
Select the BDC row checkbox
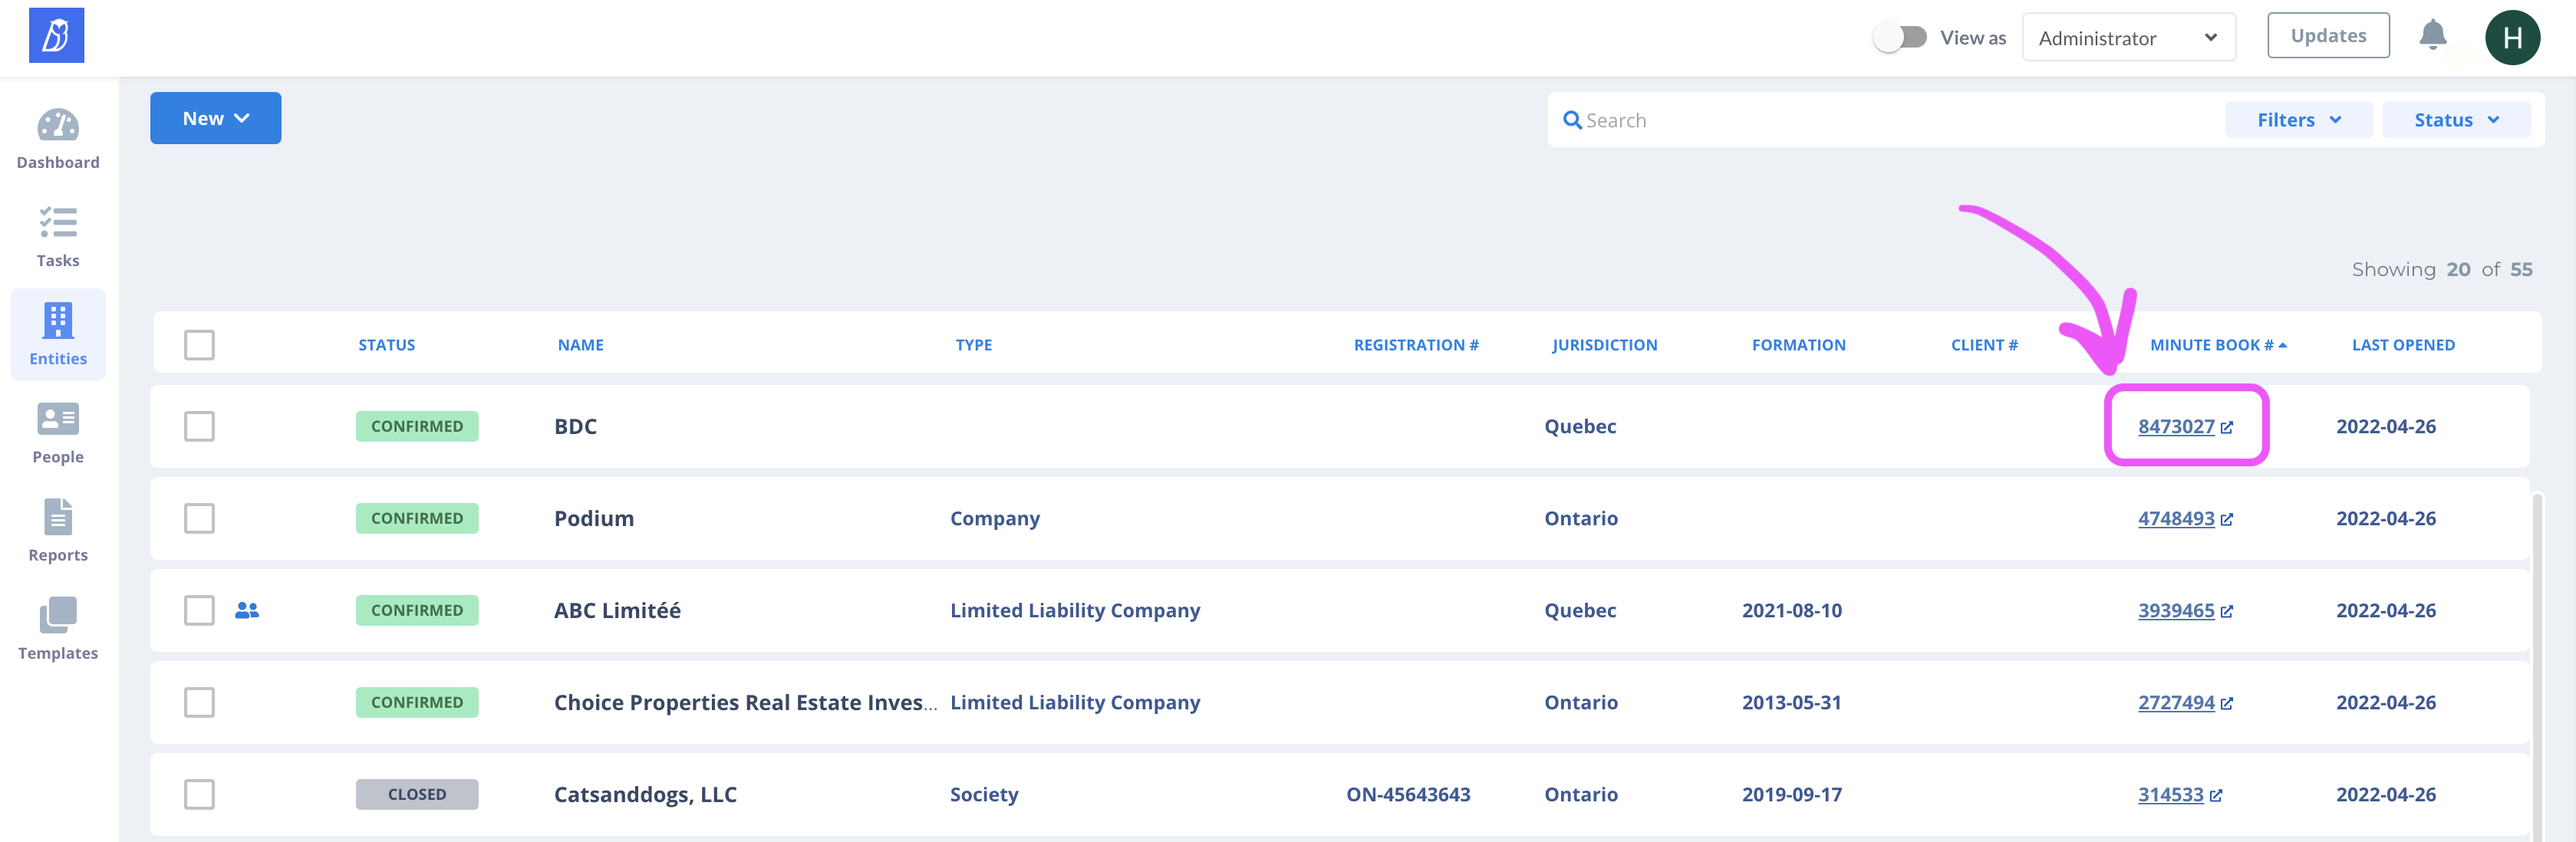(x=199, y=426)
